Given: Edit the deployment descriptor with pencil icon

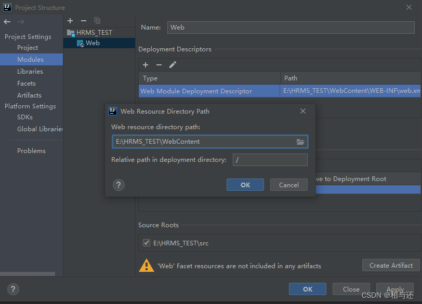Looking at the screenshot, I should 173,65.
